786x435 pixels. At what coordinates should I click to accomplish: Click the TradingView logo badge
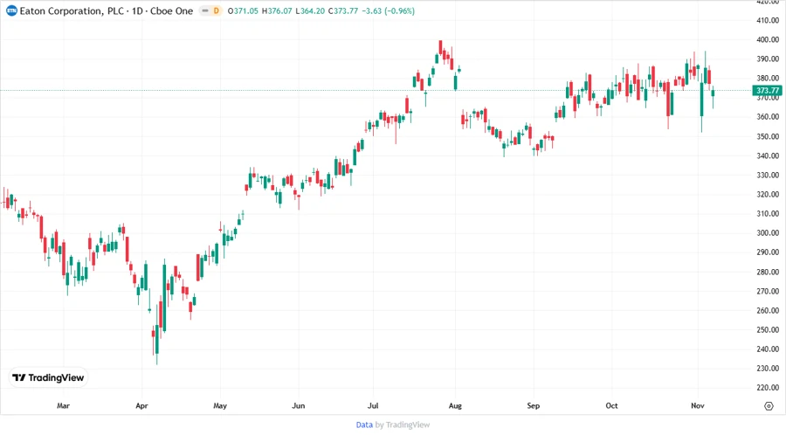tap(49, 378)
